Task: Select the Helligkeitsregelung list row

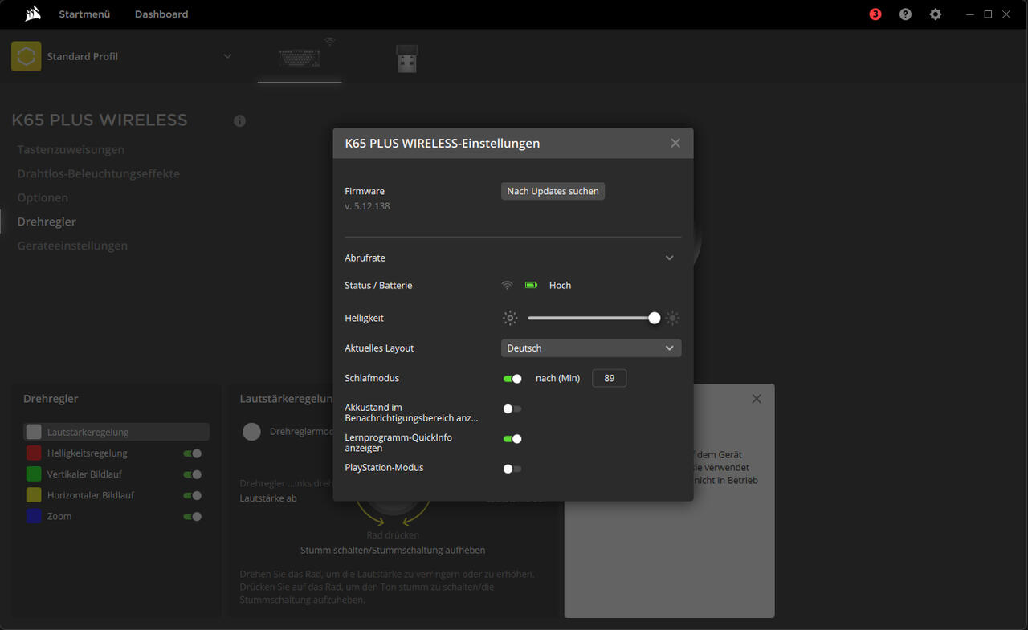Action: click(x=116, y=453)
